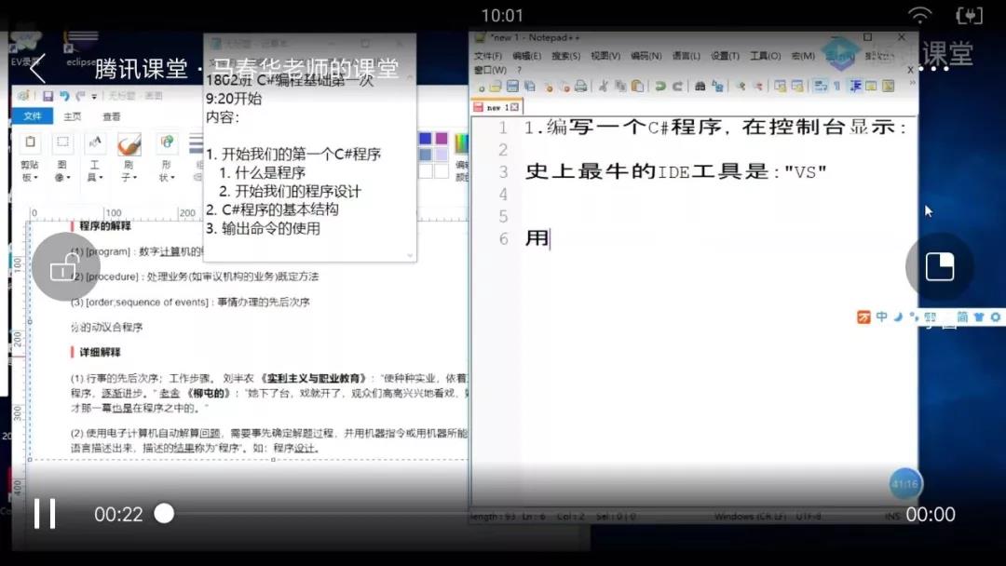
Task: Click the Paste clipboard icon in Notepad++
Action: pyautogui.click(x=637, y=87)
